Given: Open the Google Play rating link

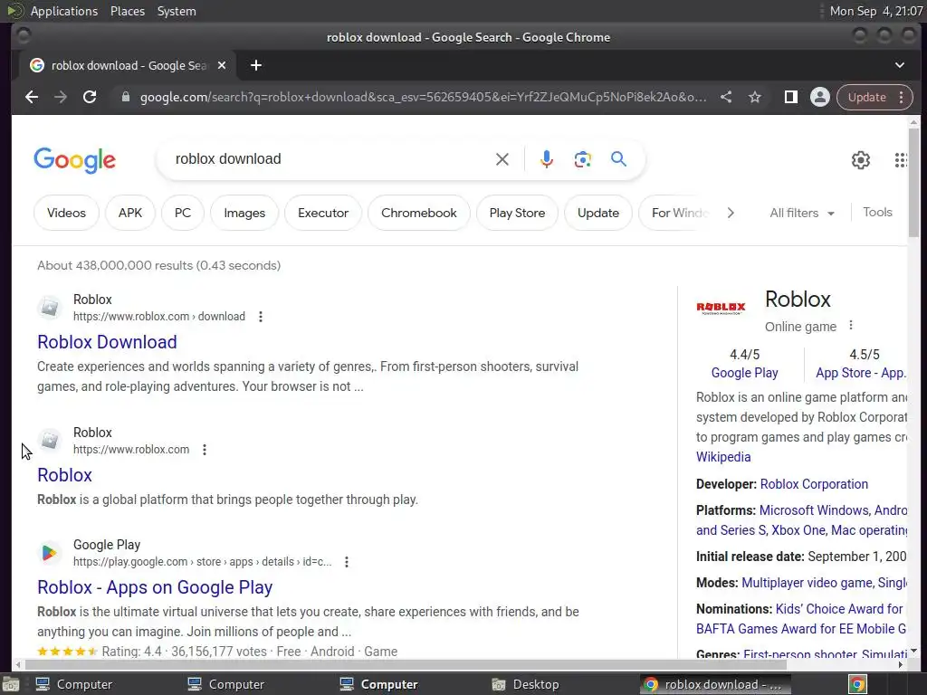Looking at the screenshot, I should coord(744,373).
